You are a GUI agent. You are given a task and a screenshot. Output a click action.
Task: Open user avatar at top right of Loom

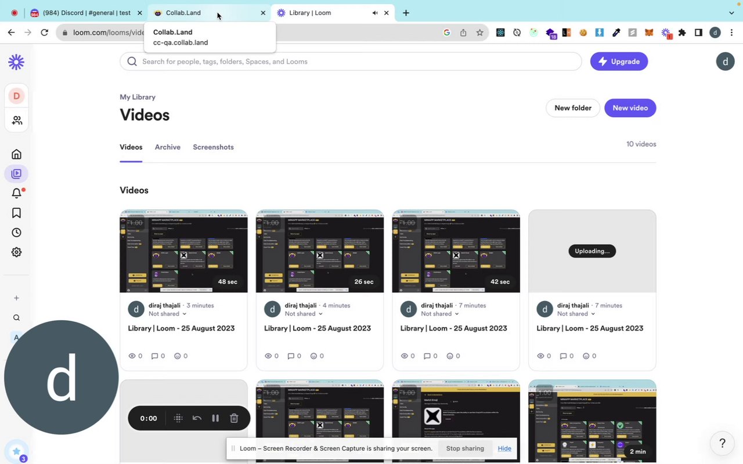725,61
